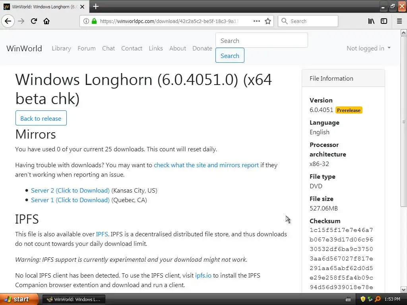Select the WinWorld: Windows Longhorn tab

tap(44, 7)
